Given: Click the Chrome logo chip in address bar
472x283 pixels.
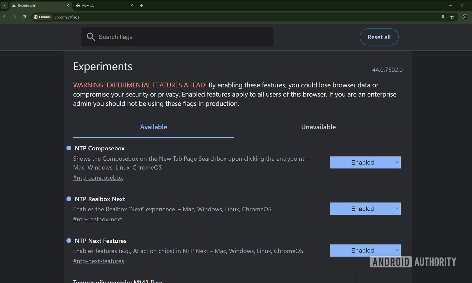Looking at the screenshot, I should (42, 17).
